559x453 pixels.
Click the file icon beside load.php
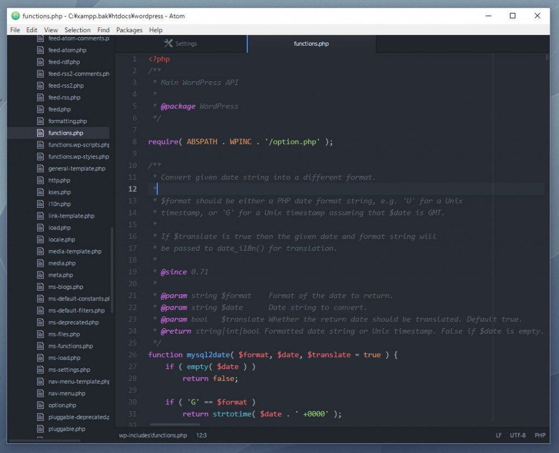coord(40,227)
